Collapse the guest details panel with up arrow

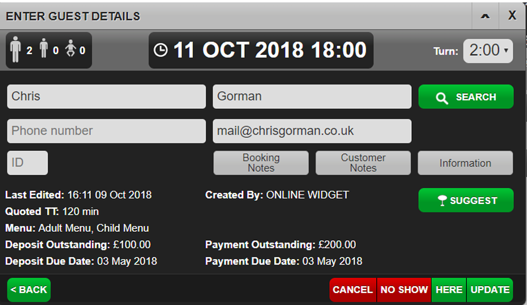485,16
